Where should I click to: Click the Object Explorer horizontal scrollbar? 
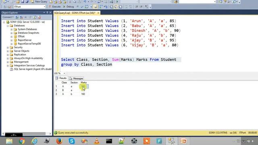25,133
